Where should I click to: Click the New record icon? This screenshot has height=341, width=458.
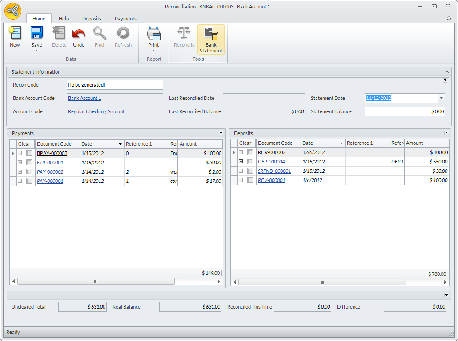pyautogui.click(x=15, y=34)
